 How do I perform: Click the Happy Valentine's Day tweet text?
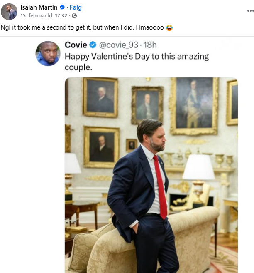[x=137, y=61]
